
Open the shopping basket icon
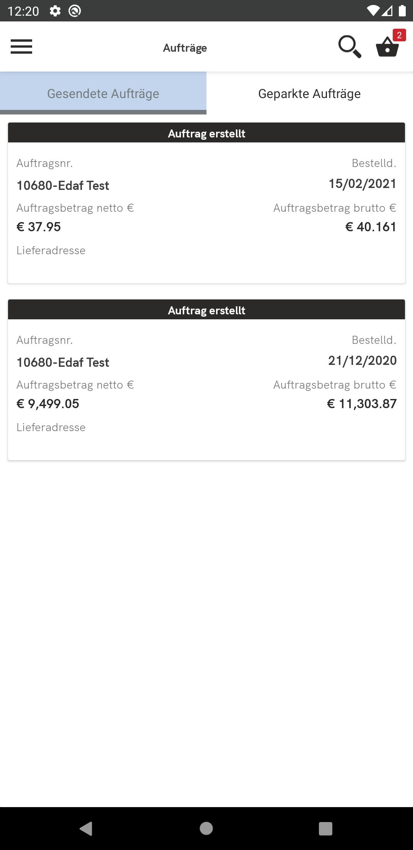coord(387,47)
